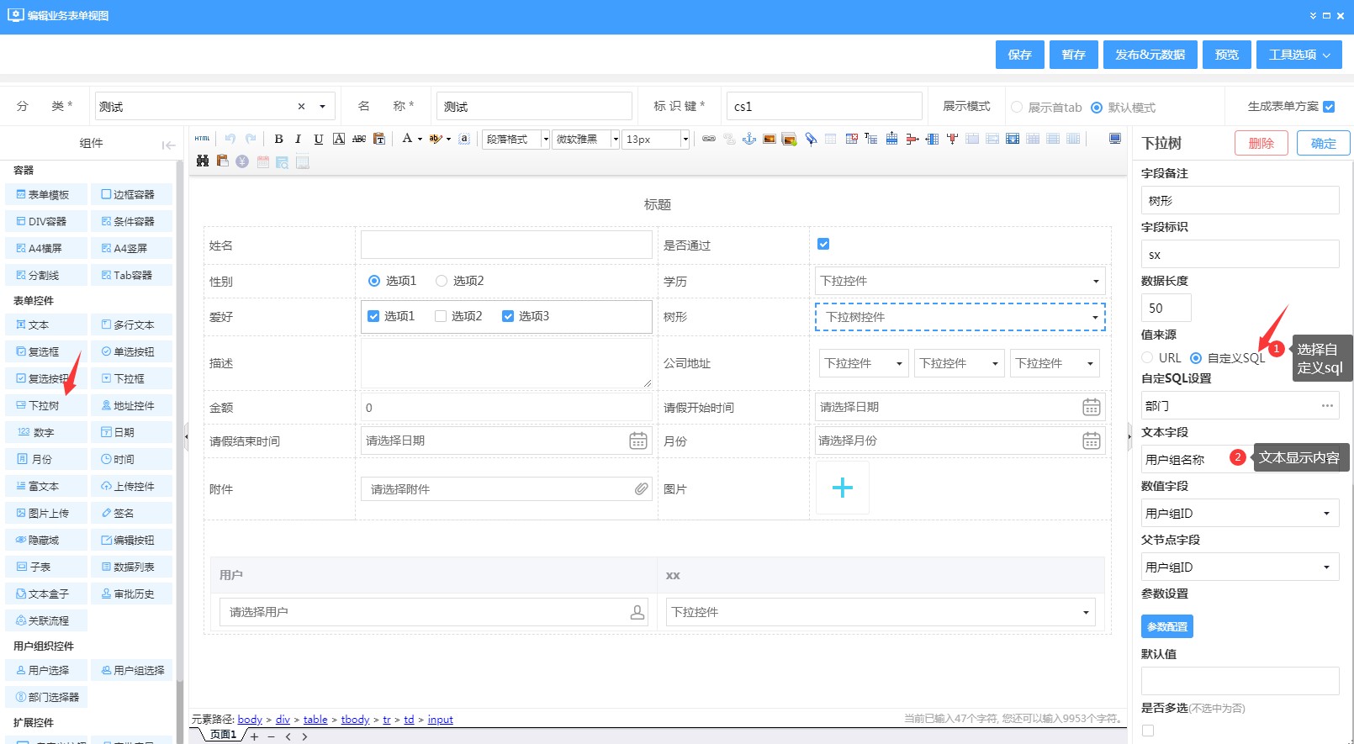
Task: Toggle the HTML source view icon
Action: (202, 139)
